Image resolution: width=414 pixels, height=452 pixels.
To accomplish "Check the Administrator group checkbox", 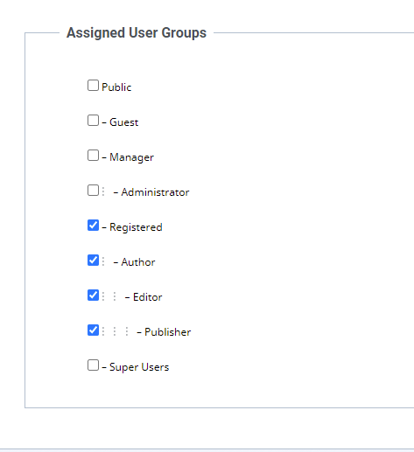I will pos(93,190).
